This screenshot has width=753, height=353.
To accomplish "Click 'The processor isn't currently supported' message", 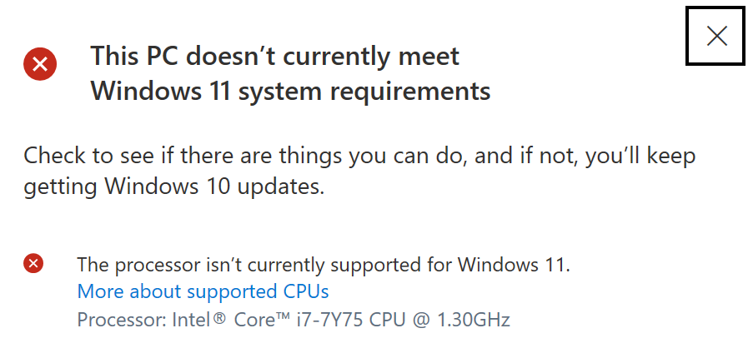I will coord(324,264).
